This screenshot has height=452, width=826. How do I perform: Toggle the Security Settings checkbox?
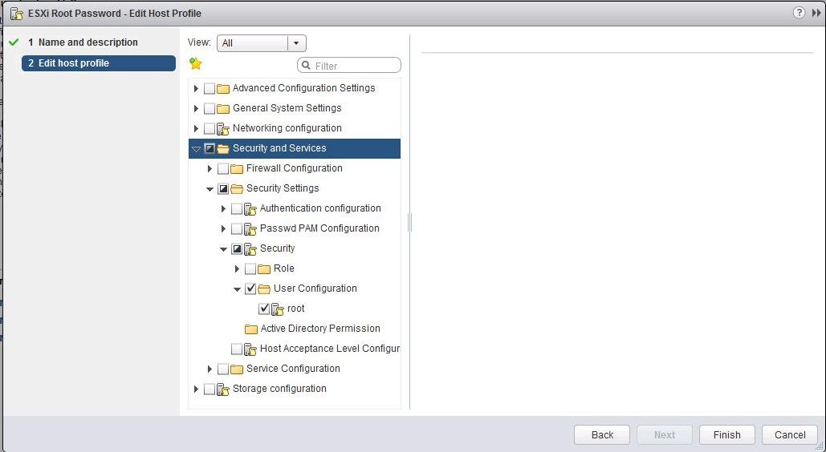pyautogui.click(x=223, y=188)
